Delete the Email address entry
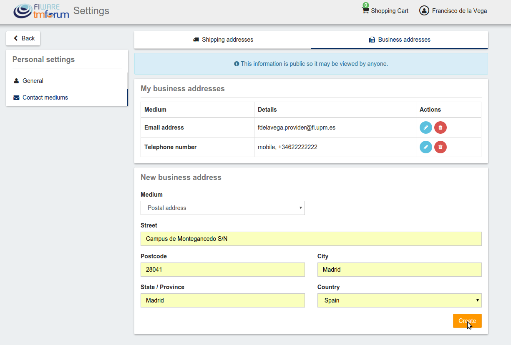Viewport: 511px width, 345px height. (x=441, y=127)
